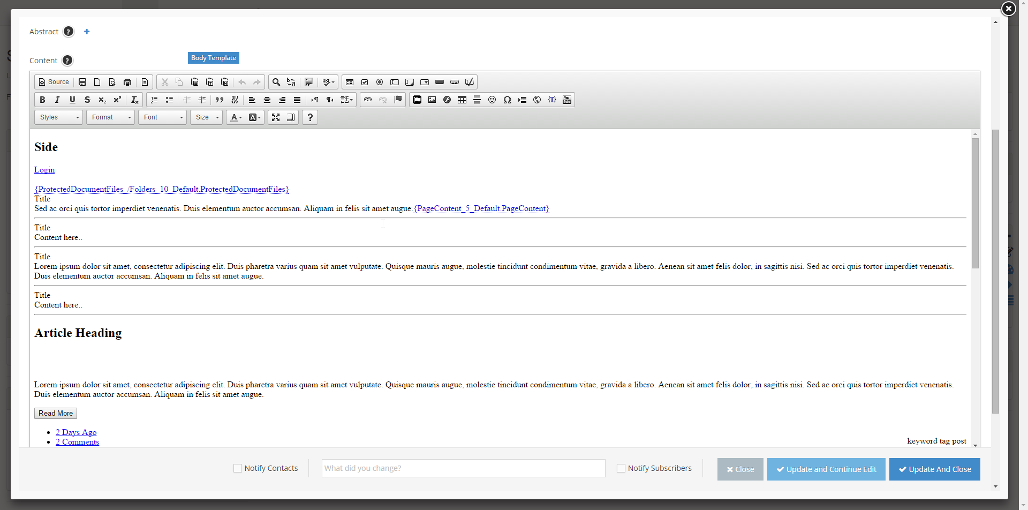Check the Notify Subscribers option
Image resolution: width=1028 pixels, height=510 pixels.
tap(621, 468)
